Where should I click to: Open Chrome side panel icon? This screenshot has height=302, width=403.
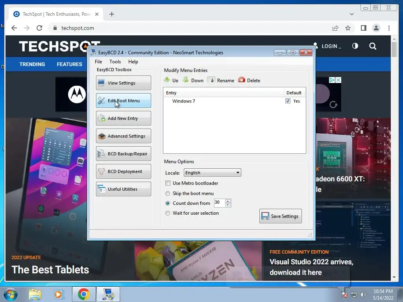363,28
